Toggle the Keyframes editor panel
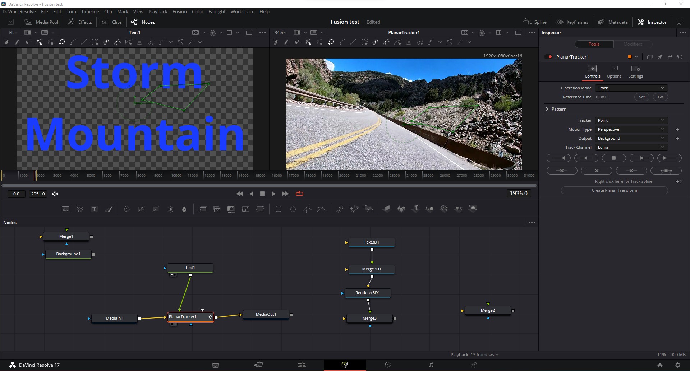 572,22
